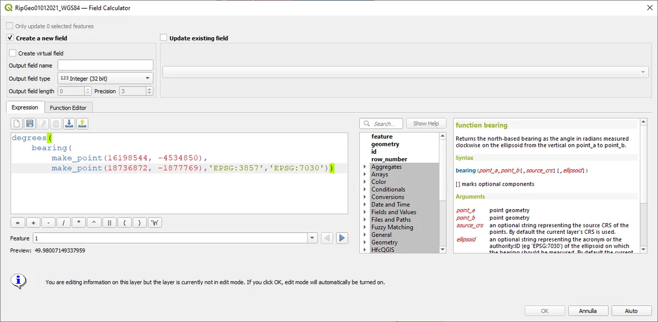
Task: Open the Output field type dropdown
Action: tap(105, 78)
